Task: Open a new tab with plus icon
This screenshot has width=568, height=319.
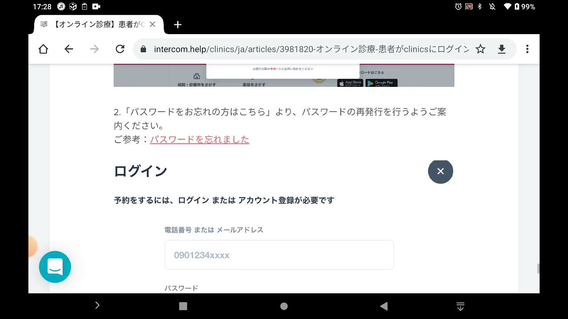Action: click(x=177, y=25)
